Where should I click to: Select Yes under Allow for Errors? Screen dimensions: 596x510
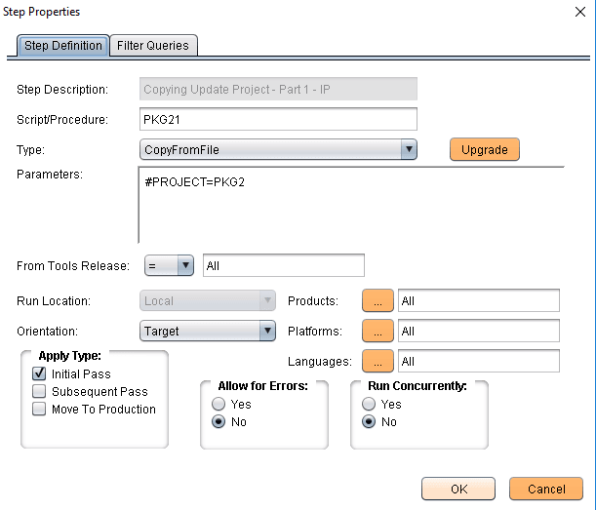click(219, 404)
